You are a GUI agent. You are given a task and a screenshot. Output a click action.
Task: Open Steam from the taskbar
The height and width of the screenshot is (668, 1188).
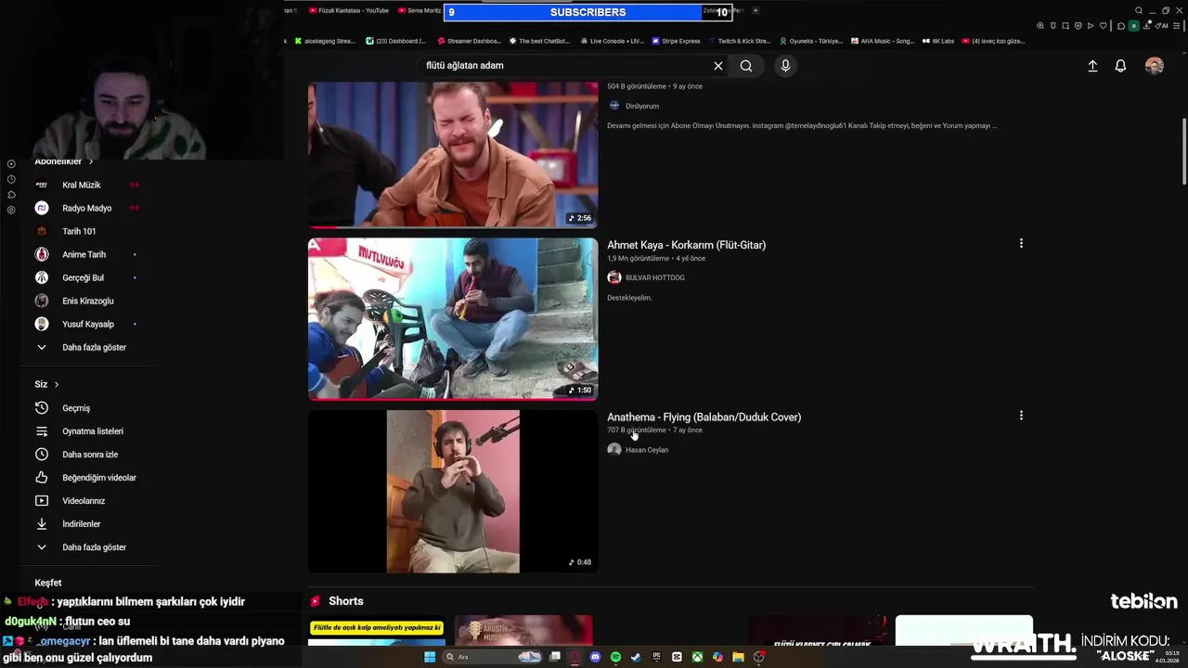(636, 657)
